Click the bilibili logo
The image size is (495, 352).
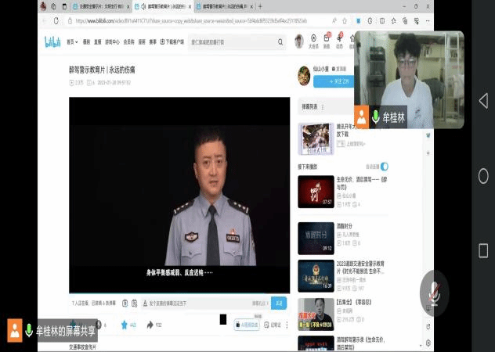(x=52, y=41)
